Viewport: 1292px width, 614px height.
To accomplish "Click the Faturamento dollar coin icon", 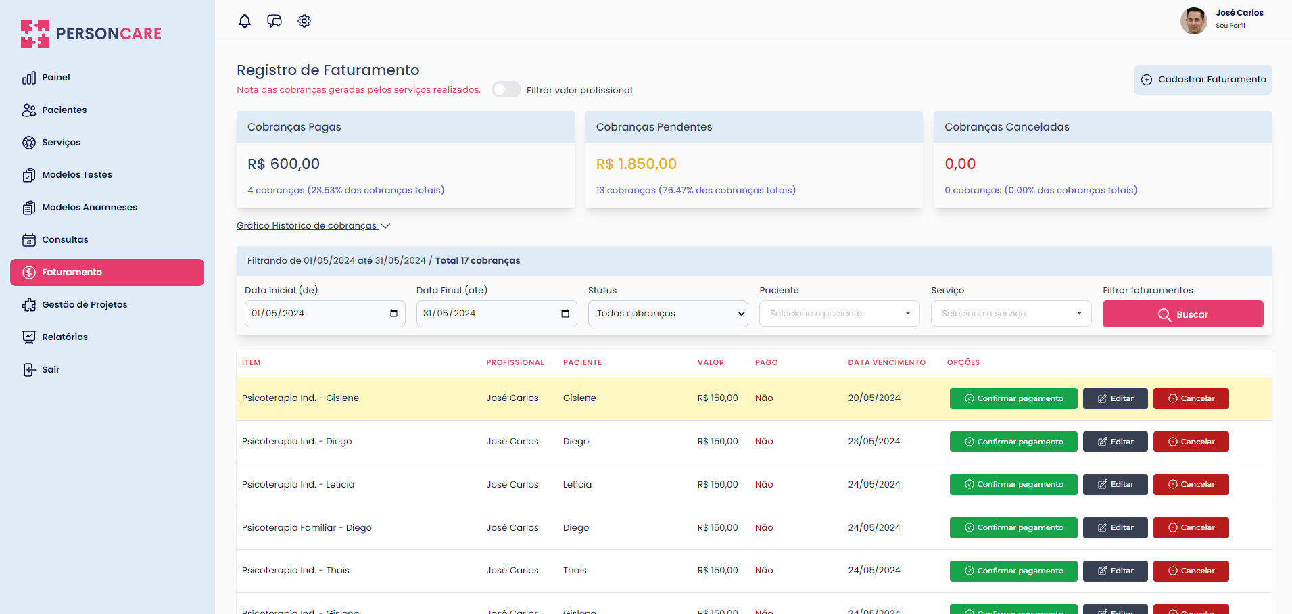I will pos(29,273).
